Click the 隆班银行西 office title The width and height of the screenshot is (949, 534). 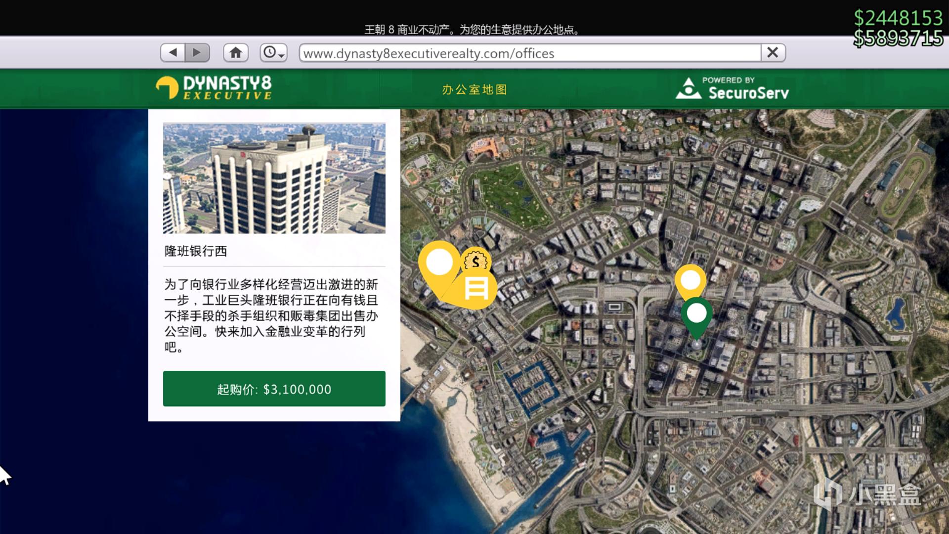(x=196, y=251)
